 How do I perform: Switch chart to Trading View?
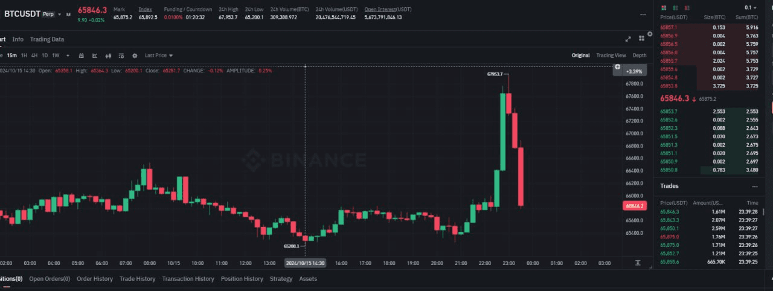coord(611,56)
